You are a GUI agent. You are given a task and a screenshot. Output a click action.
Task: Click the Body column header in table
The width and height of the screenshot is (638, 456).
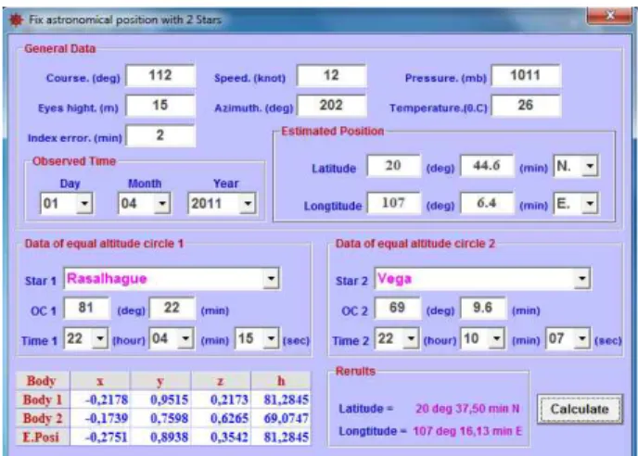coord(43,381)
